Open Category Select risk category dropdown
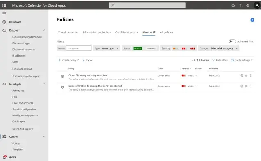Image resolution: width=261 pixels, height=161 pixels. [x=219, y=48]
